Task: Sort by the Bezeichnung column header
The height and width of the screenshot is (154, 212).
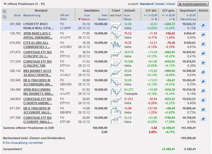Action: tap(32, 15)
